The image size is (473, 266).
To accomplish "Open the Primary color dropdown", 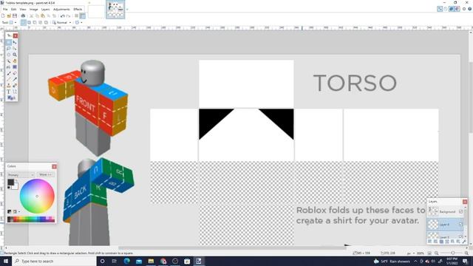I will point(21,174).
